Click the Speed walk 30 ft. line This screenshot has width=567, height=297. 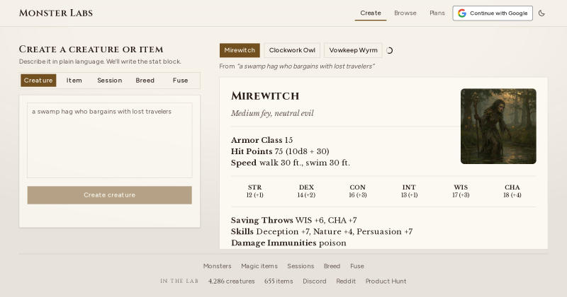291,163
